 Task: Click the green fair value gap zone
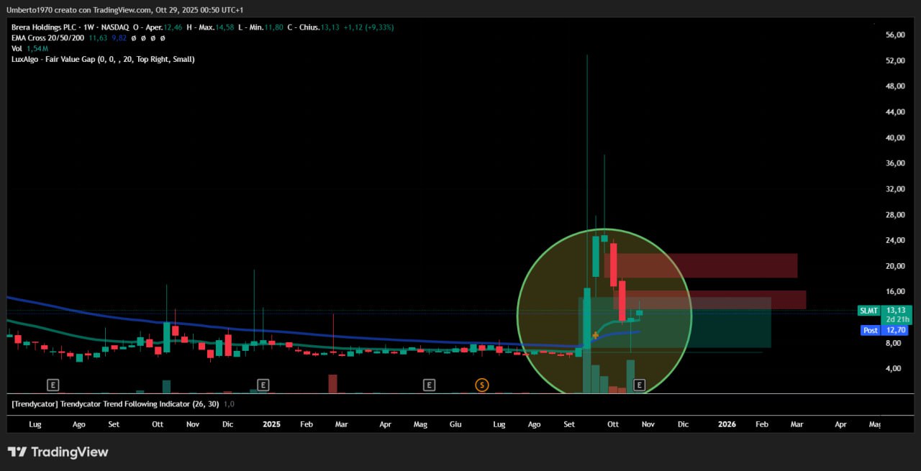point(675,323)
